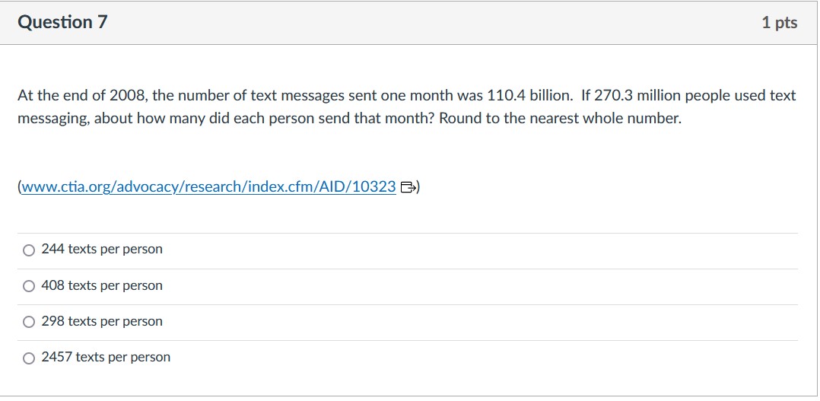820x401 pixels.
Task: Click the '408 texts per person' answer label
Action: [102, 285]
